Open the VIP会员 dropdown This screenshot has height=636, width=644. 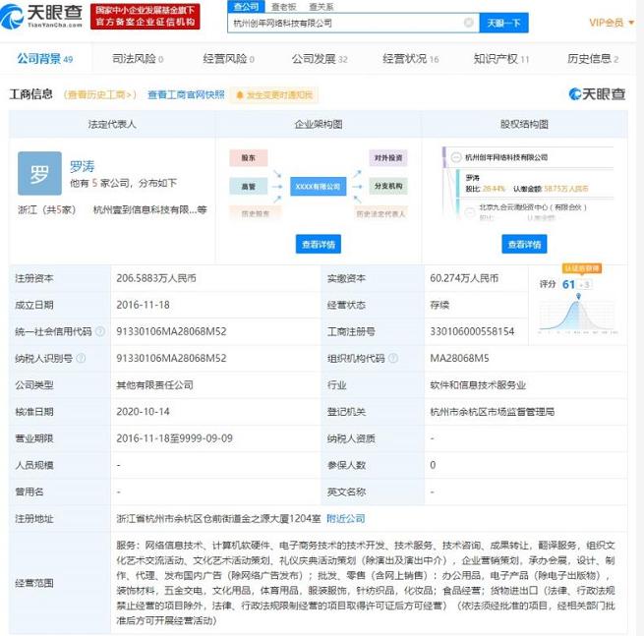click(612, 23)
